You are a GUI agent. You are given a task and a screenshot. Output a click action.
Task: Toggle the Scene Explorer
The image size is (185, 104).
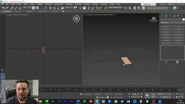(135, 8)
